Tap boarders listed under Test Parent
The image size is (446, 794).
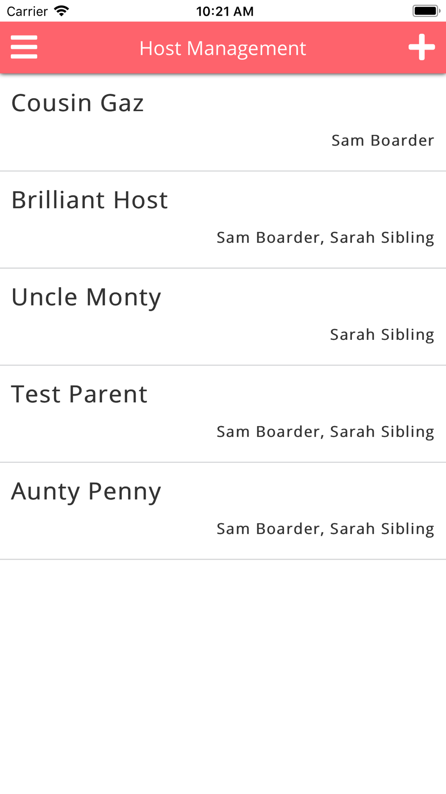[325, 432]
